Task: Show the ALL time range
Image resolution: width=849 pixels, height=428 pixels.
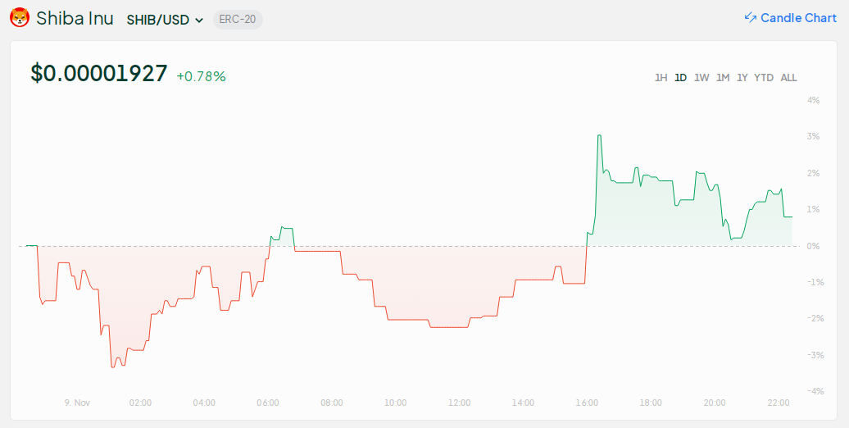Action: point(788,78)
